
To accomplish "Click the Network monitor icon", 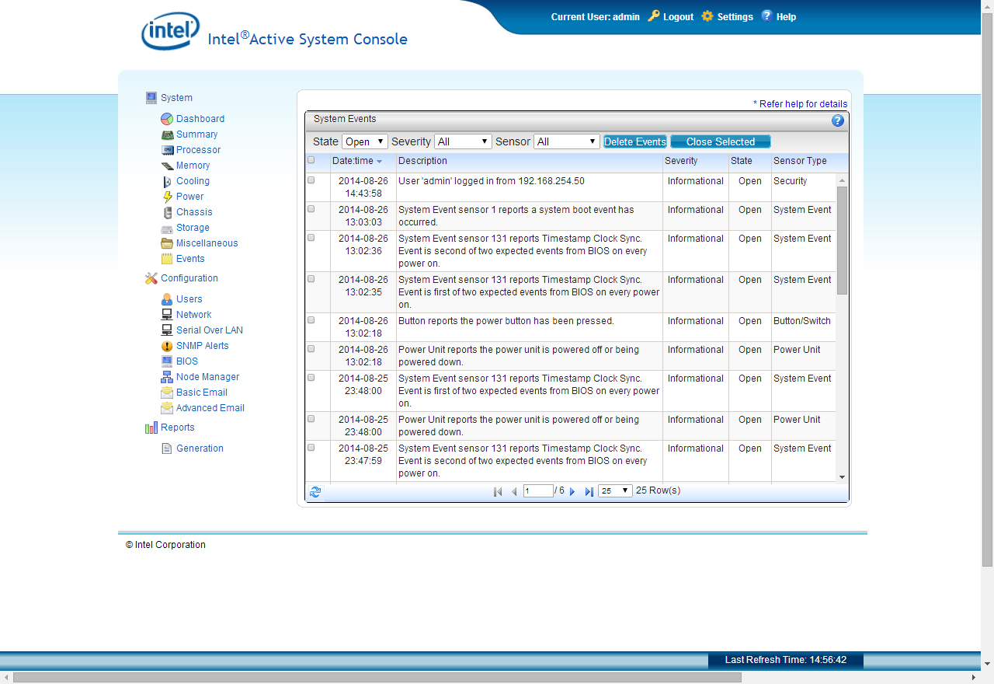I will point(167,315).
